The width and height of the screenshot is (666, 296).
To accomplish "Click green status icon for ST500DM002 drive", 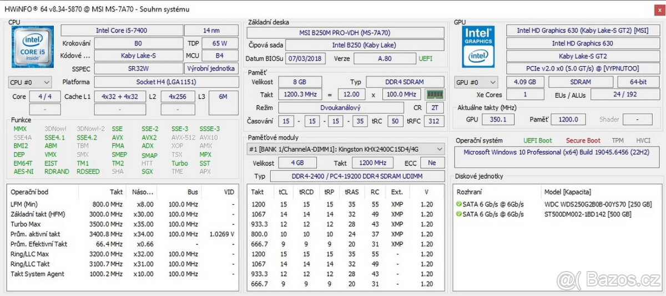I will point(459,214).
